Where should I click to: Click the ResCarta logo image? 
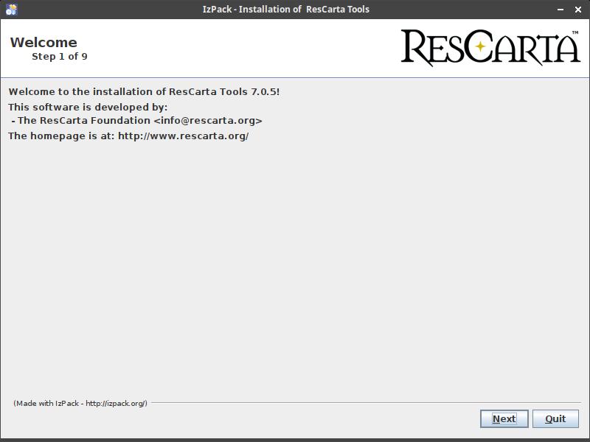pos(490,48)
